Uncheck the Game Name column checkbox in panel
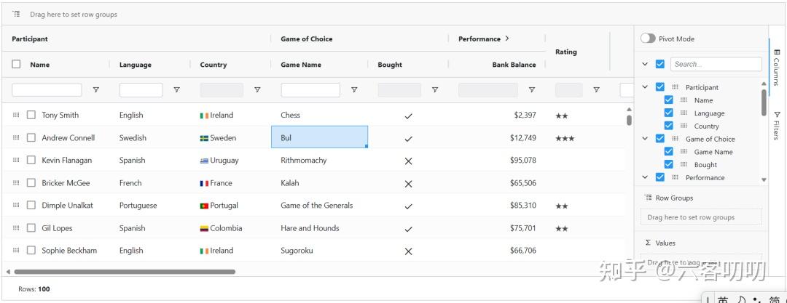Screen dimensions: 787x303 pos(668,152)
